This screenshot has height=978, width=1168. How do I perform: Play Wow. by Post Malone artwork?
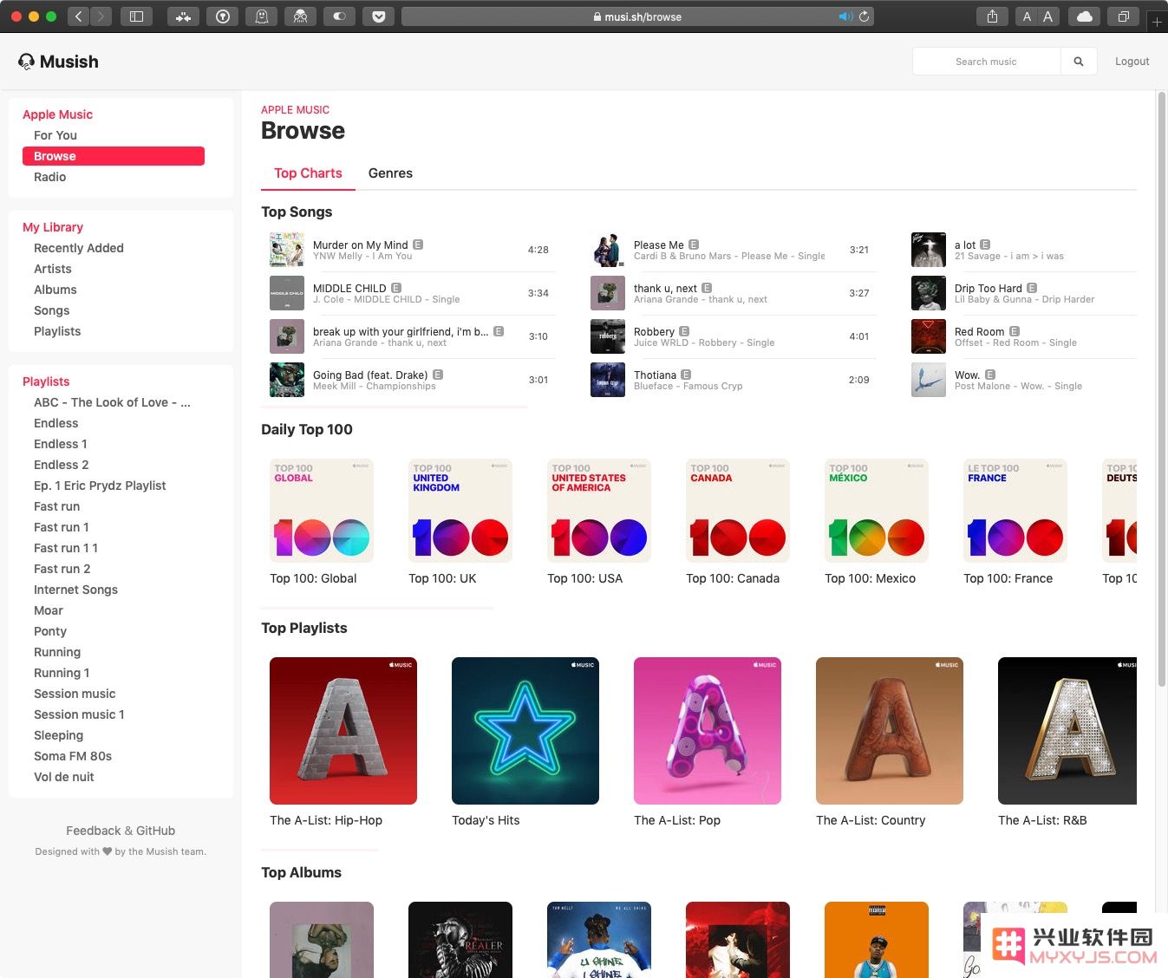929,380
